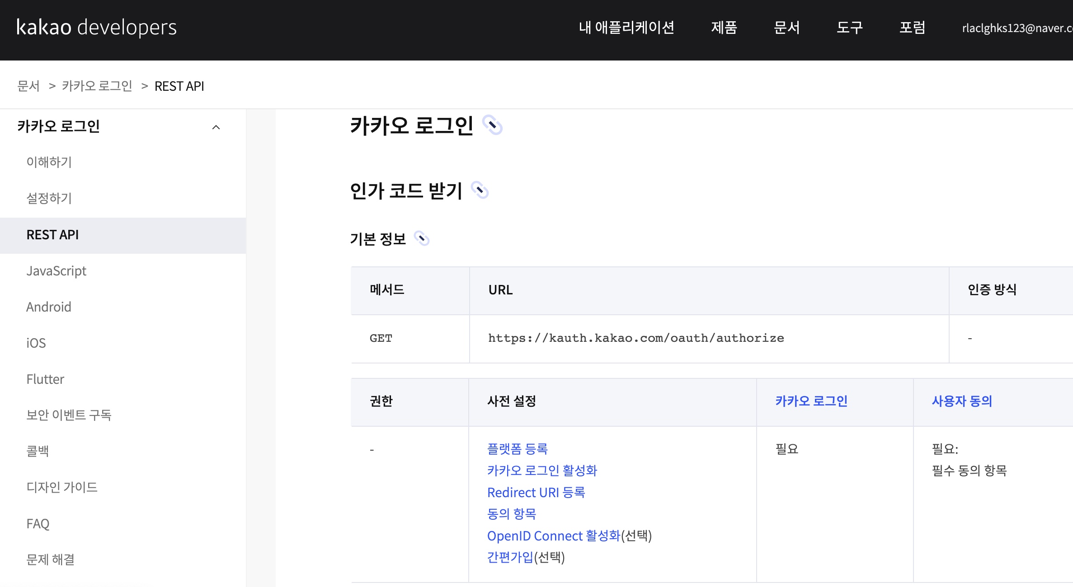Open the 도구 top menu
The width and height of the screenshot is (1073, 587).
[850, 28]
